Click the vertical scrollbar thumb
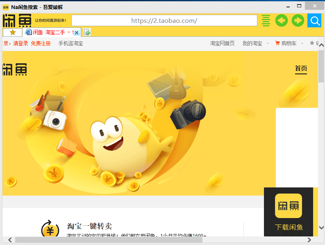This screenshot has height=245, width=325. tap(321, 66)
